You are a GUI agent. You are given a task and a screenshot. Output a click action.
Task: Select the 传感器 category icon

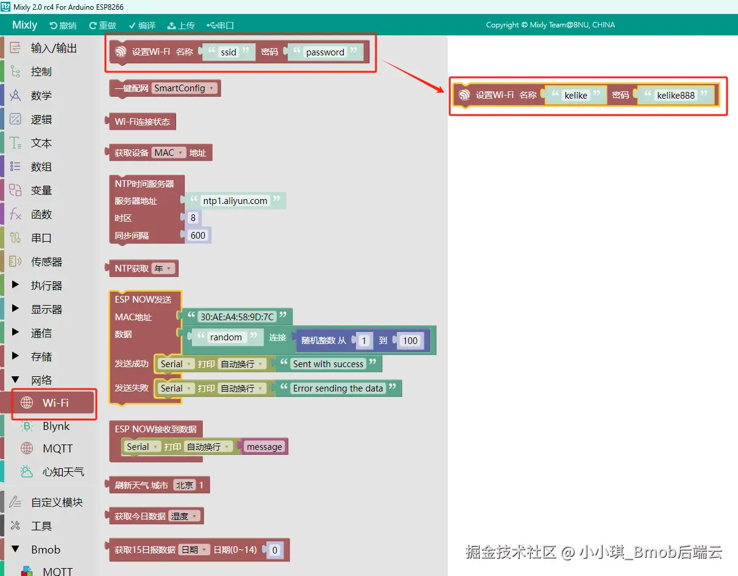(x=16, y=262)
